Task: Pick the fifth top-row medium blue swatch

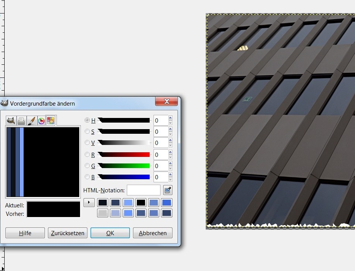Action: 154,203
